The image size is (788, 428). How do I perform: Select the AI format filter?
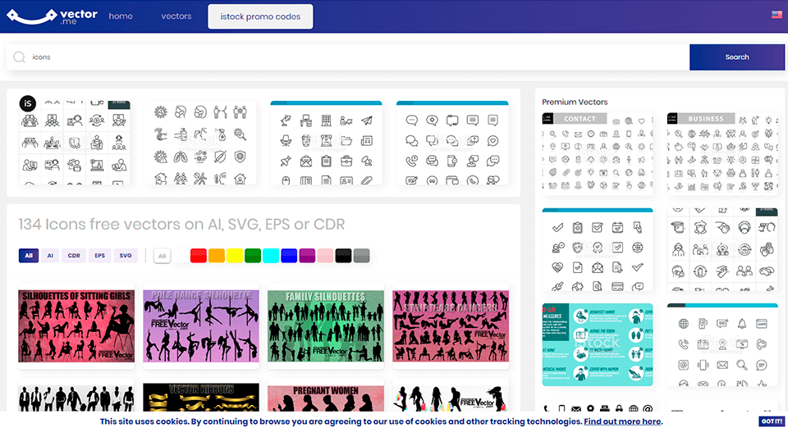pos(50,256)
